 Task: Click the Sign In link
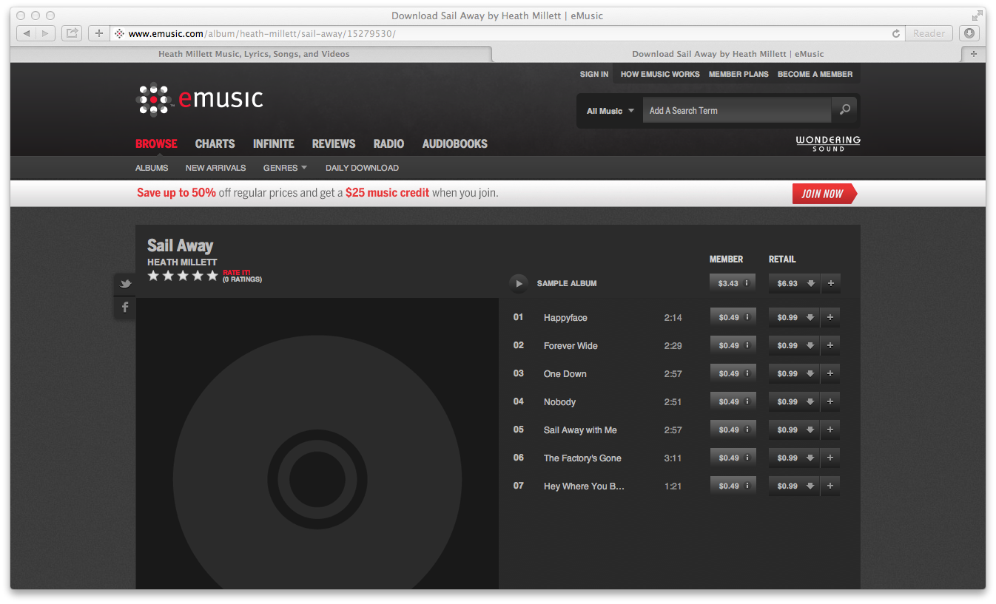point(594,74)
